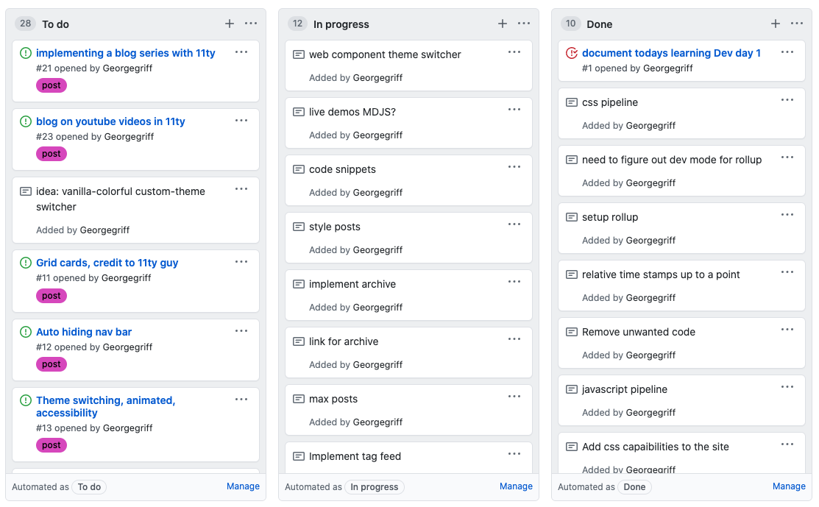Open Georgegriff profile on style posts card
The image size is (819, 507).
pyautogui.click(x=377, y=249)
